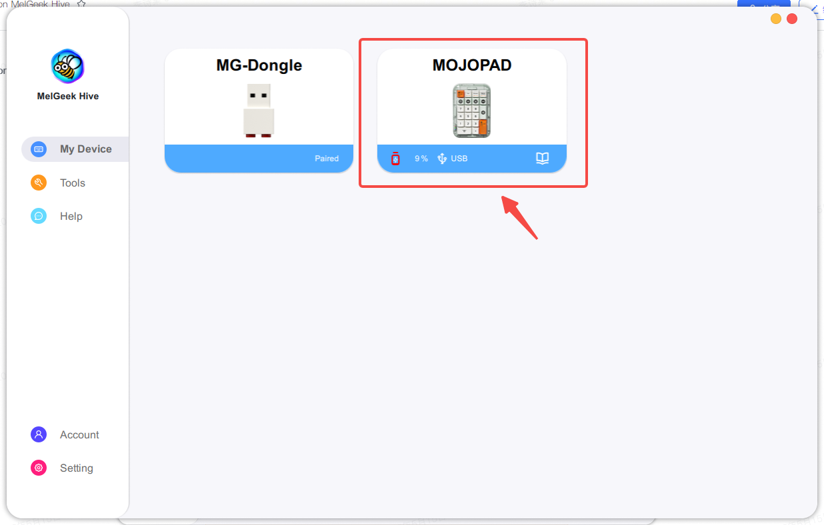This screenshot has height=525, width=824.
Task: Click the USB connection symbol on MOJOPAD
Action: 441,159
